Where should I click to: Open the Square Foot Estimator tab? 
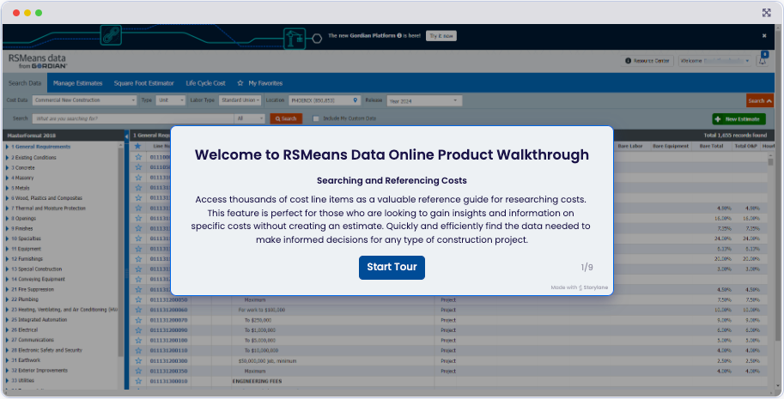144,83
